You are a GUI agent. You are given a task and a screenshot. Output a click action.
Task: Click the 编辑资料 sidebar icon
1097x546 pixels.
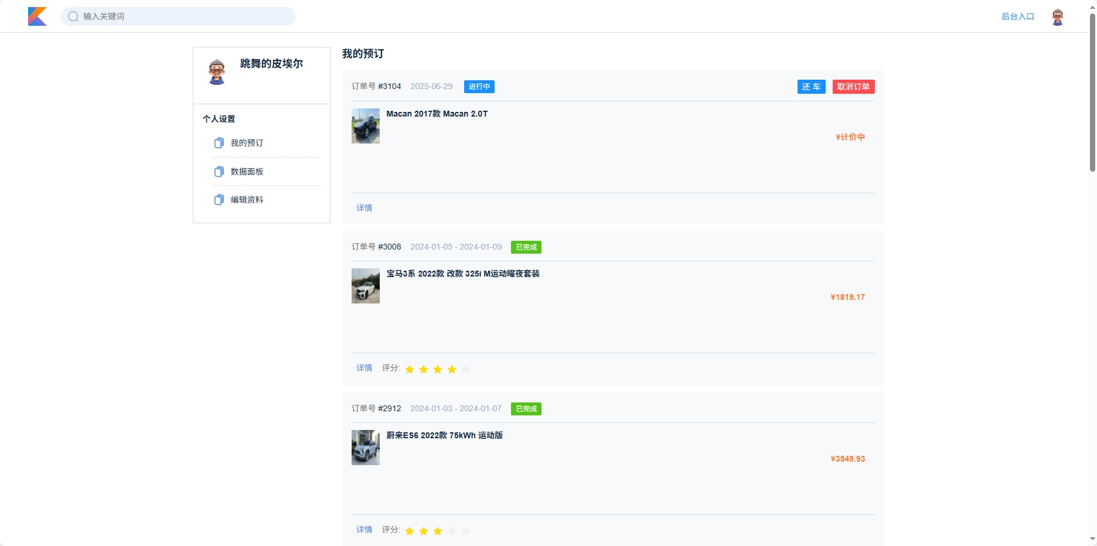point(219,200)
